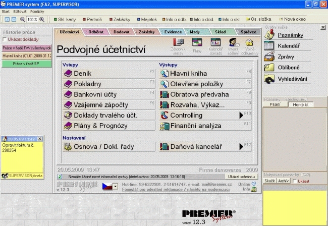Select the Horké kl. tab
The width and height of the screenshot is (328, 226).
(x=301, y=105)
